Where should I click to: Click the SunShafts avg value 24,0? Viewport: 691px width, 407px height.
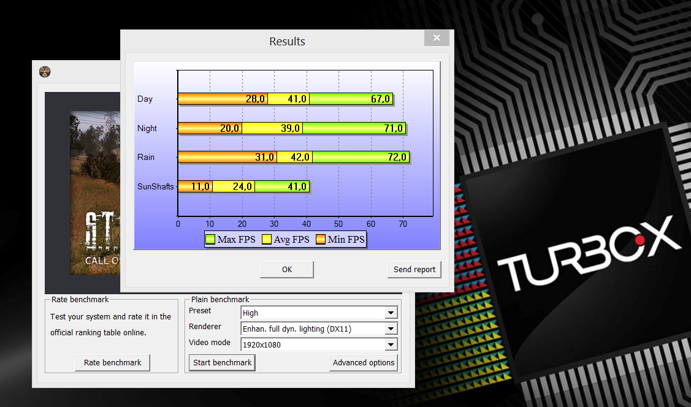pyautogui.click(x=242, y=187)
